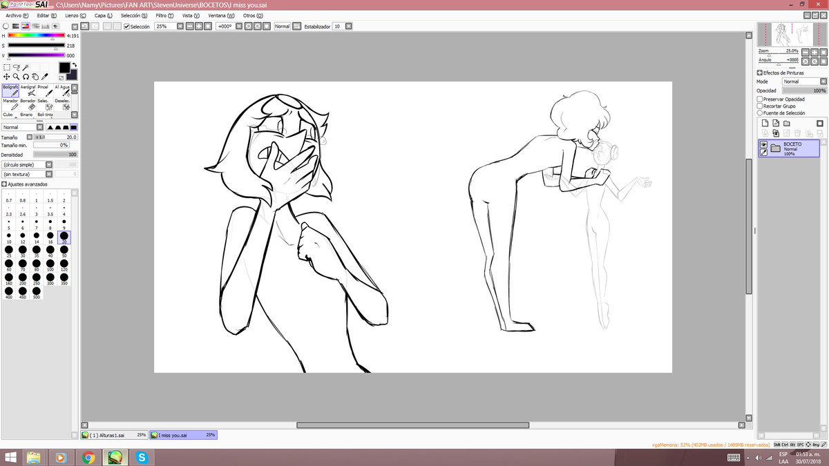Swap foreground and background colors arrow
Image resolution: width=829 pixels, height=466 pixels.
(x=74, y=65)
